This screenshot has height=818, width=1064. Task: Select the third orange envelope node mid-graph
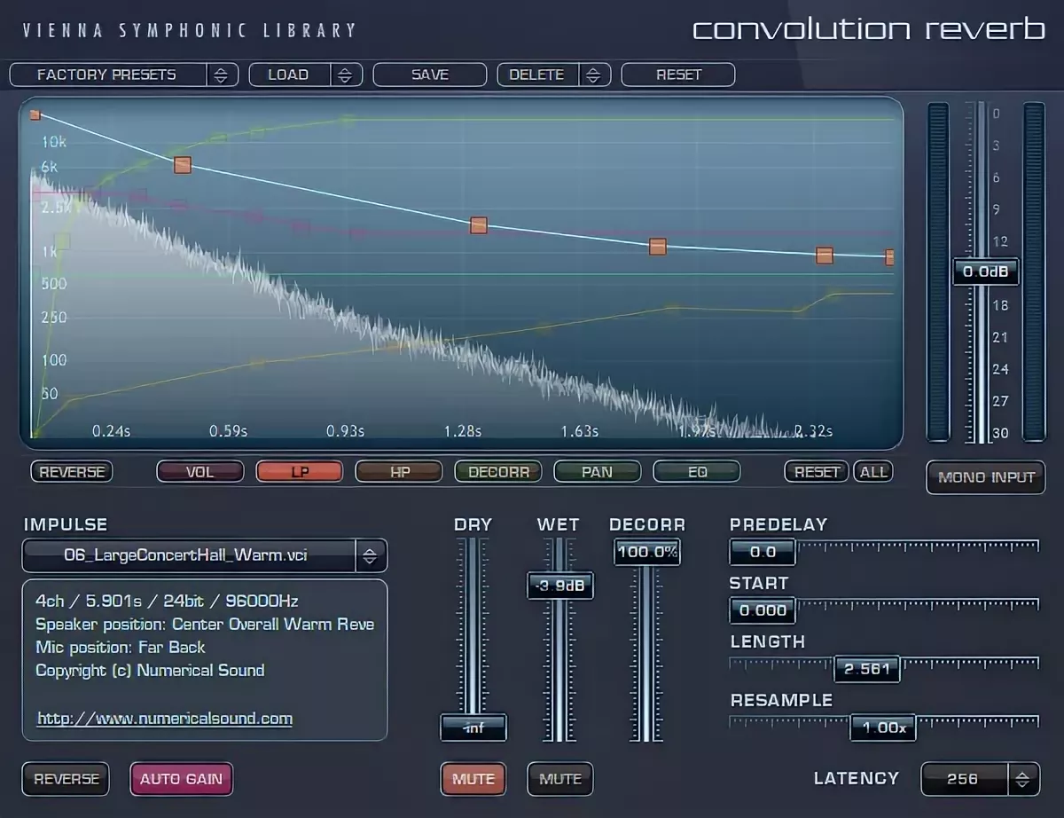pyautogui.click(x=479, y=225)
